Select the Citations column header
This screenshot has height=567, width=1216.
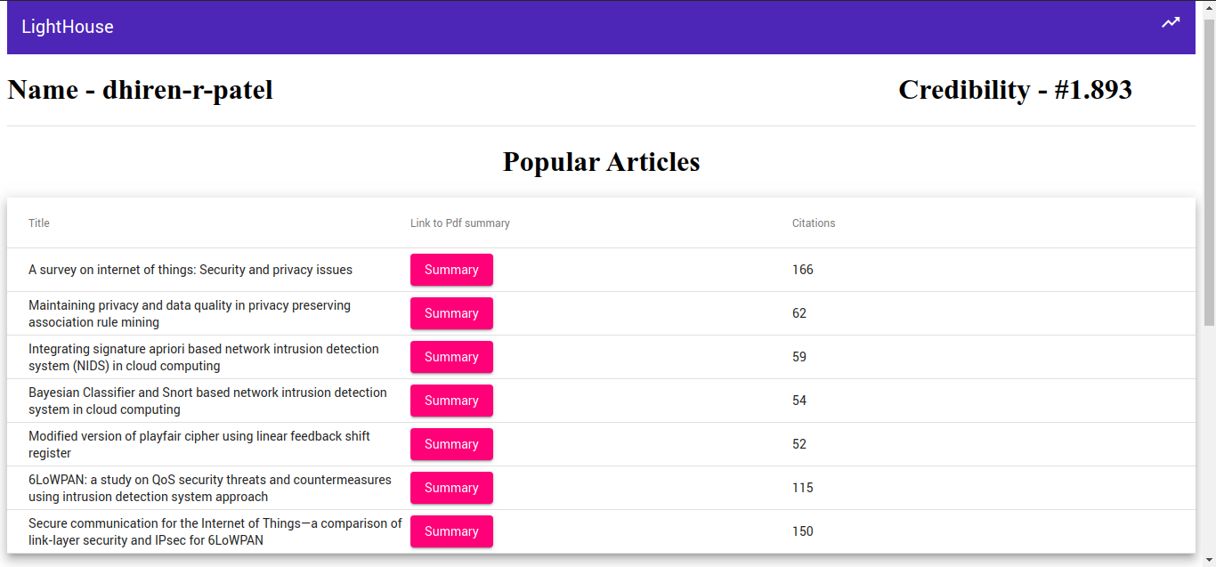[814, 223]
